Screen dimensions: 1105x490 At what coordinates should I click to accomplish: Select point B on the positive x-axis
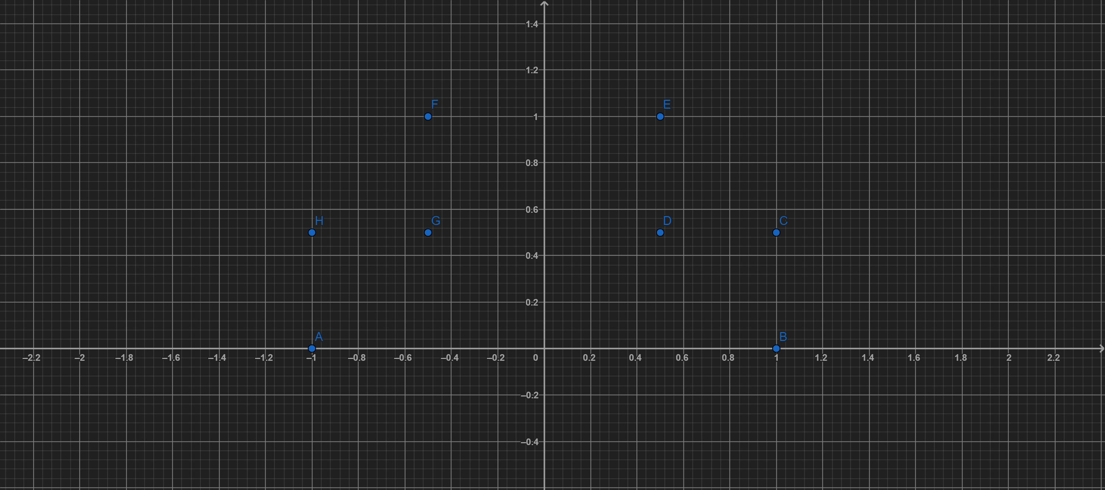point(776,348)
